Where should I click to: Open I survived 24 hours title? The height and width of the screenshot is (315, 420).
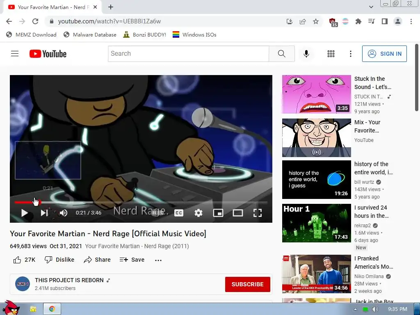[372, 212]
